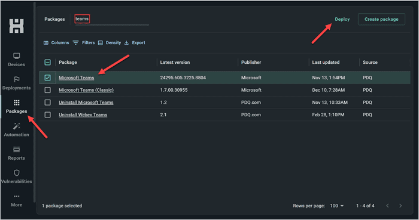419x220 pixels.
Task: Click the sidebar vertical scrollbar
Action: tap(35, 102)
